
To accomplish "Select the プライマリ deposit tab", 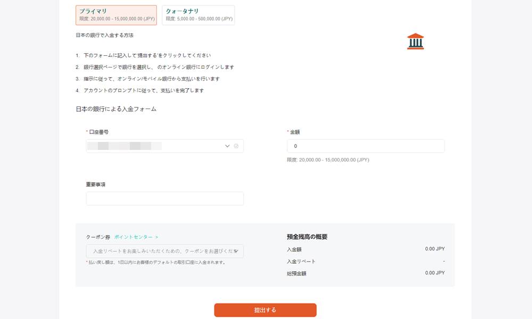I will pyautogui.click(x=115, y=14).
